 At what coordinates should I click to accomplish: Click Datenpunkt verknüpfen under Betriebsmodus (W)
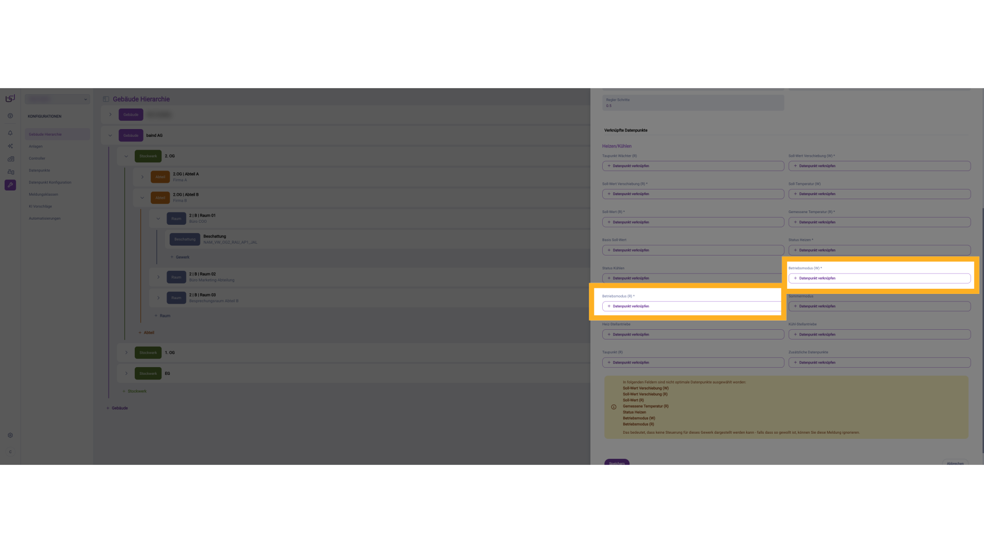(879, 279)
